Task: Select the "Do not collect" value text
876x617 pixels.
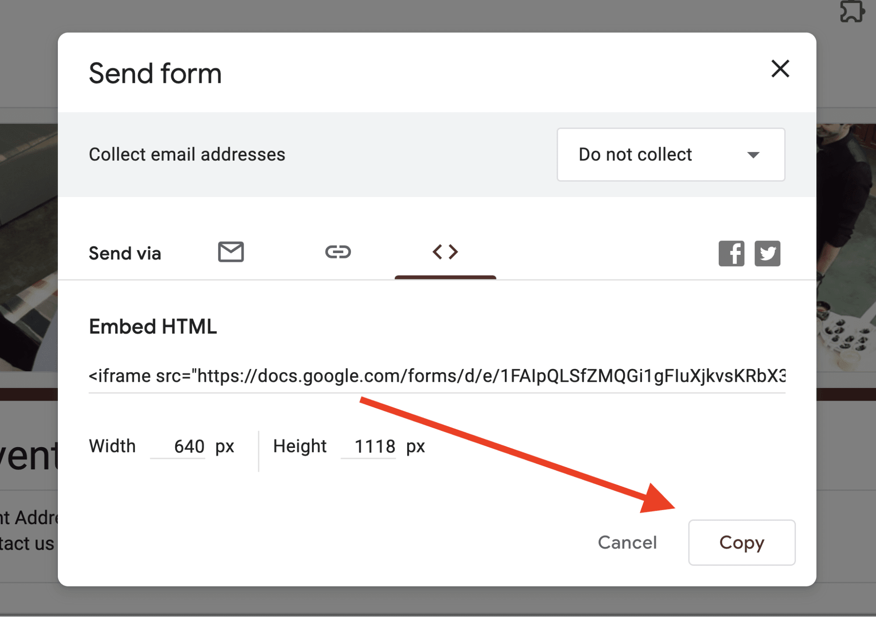Action: point(635,155)
